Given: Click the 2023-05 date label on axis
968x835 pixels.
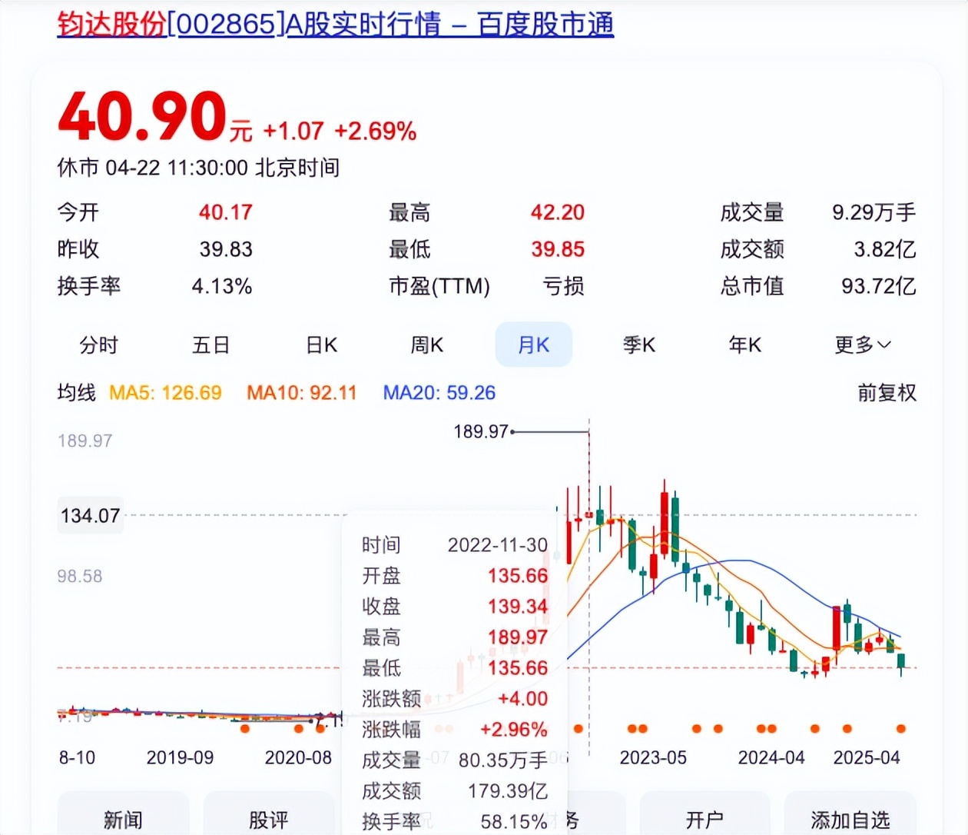Looking at the screenshot, I should click(652, 757).
